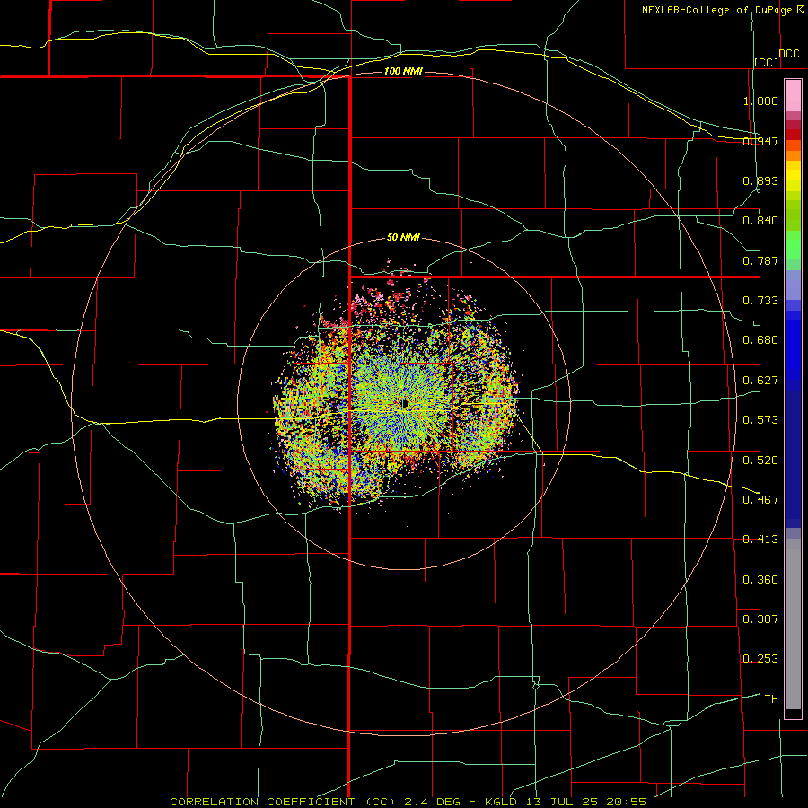Image resolution: width=808 pixels, height=808 pixels.
Task: Pick the bright green color bar segment
Action: [x=793, y=245]
